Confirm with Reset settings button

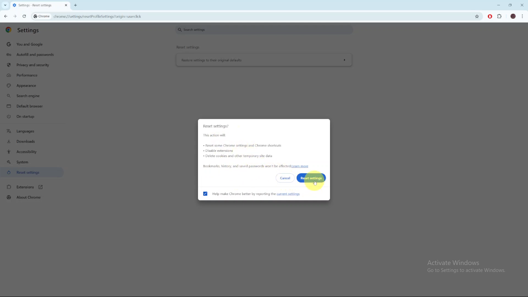coord(311,178)
